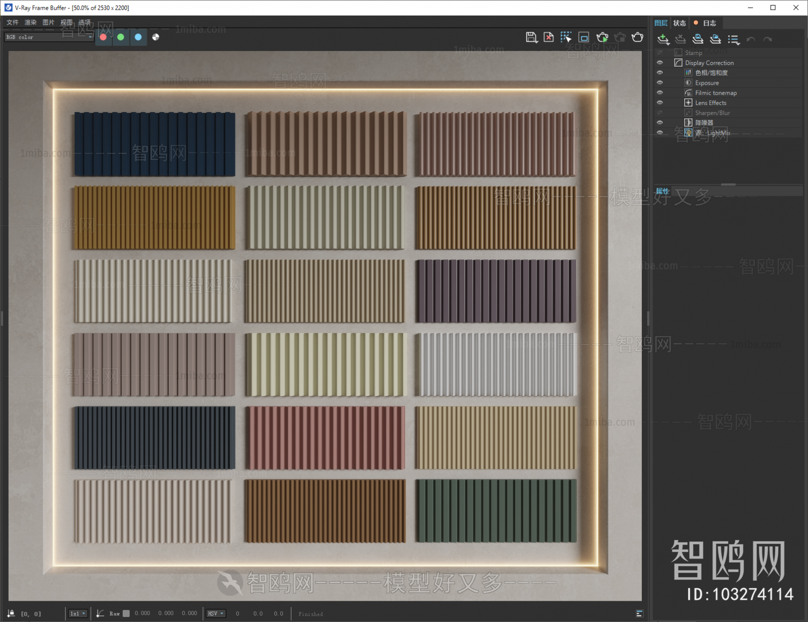Click the pixel info cursor icon in status bar
The image size is (808, 622).
click(x=11, y=613)
